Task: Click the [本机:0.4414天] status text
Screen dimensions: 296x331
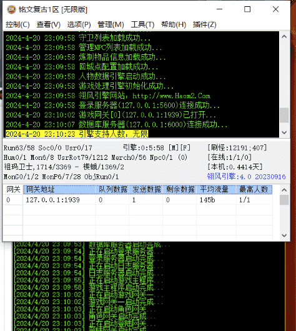Action: point(235,167)
